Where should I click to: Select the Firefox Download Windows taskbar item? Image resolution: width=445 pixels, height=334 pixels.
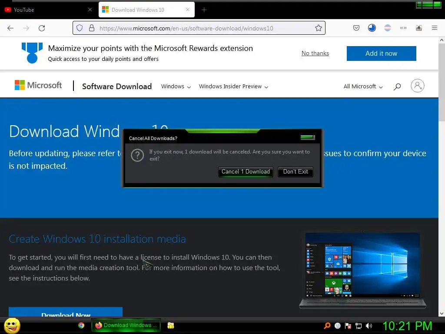click(126, 325)
